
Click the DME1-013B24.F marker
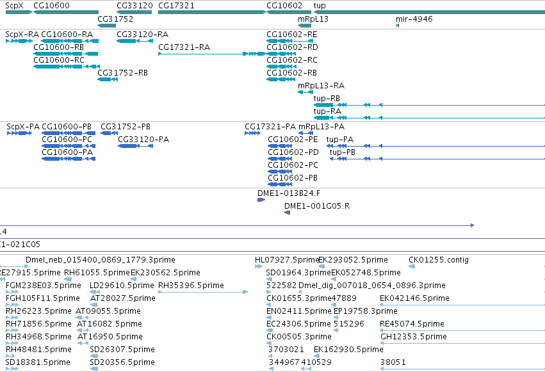[261, 200]
